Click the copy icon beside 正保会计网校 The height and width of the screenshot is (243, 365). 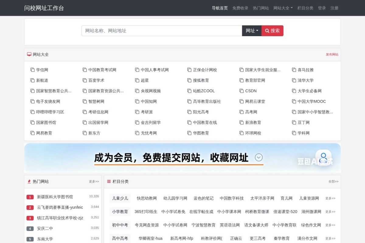(x=189, y=70)
